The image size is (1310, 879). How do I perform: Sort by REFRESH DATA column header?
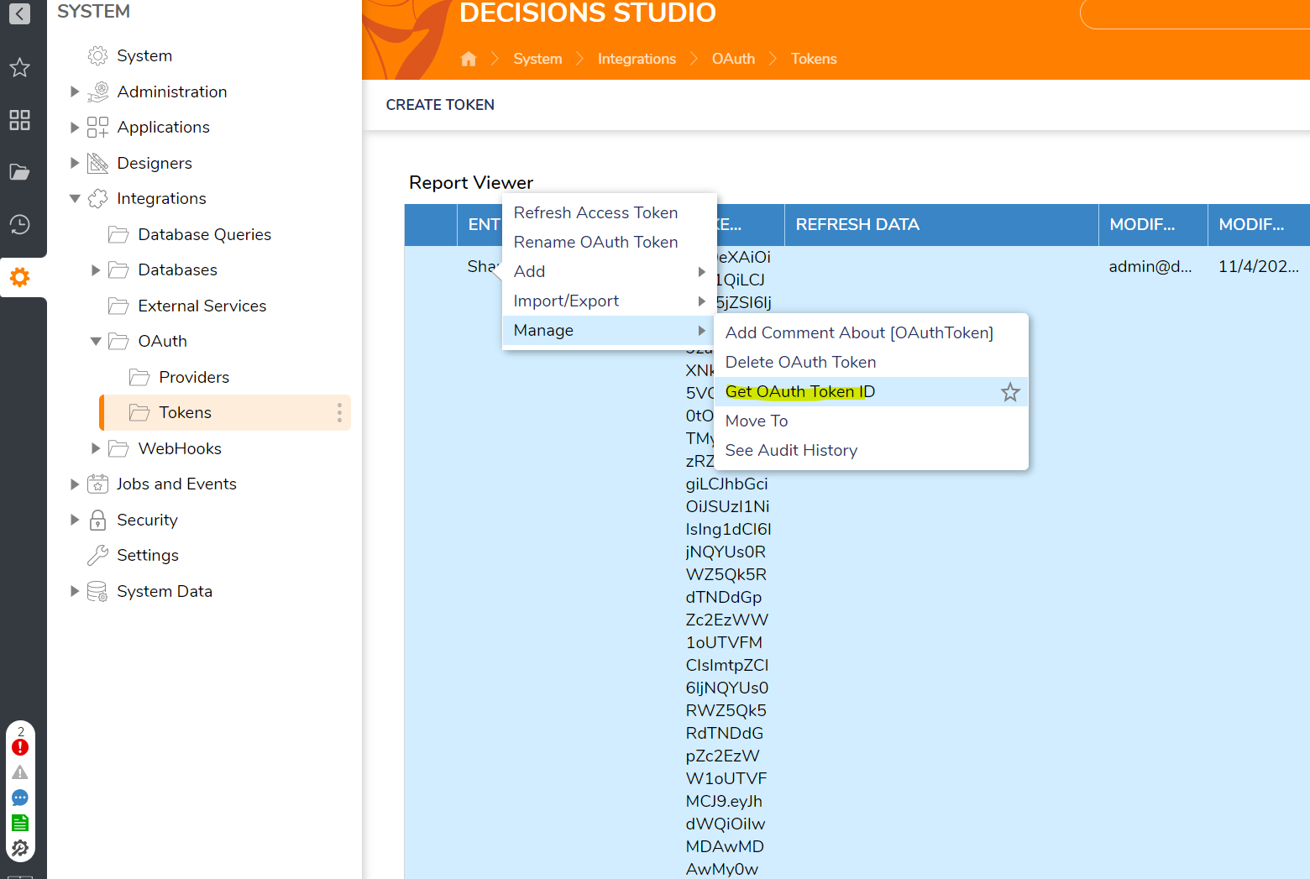941,224
